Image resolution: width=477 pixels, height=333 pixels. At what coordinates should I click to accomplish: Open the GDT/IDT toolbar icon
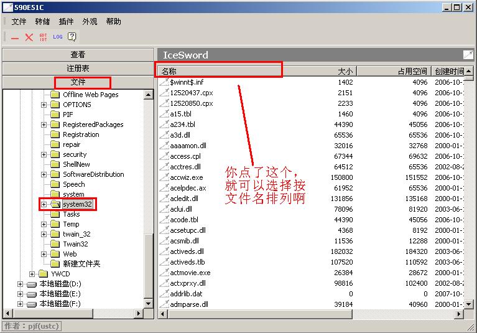[43, 37]
